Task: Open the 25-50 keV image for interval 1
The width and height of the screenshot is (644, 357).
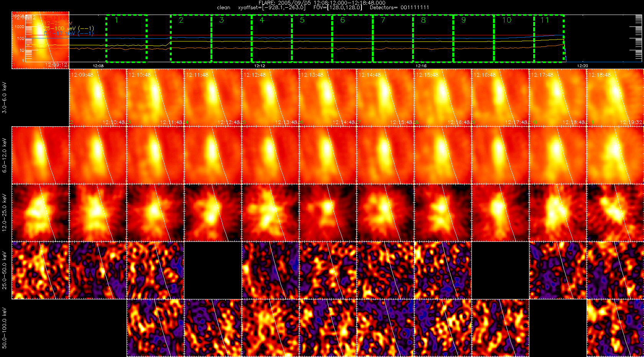Action: (40, 271)
